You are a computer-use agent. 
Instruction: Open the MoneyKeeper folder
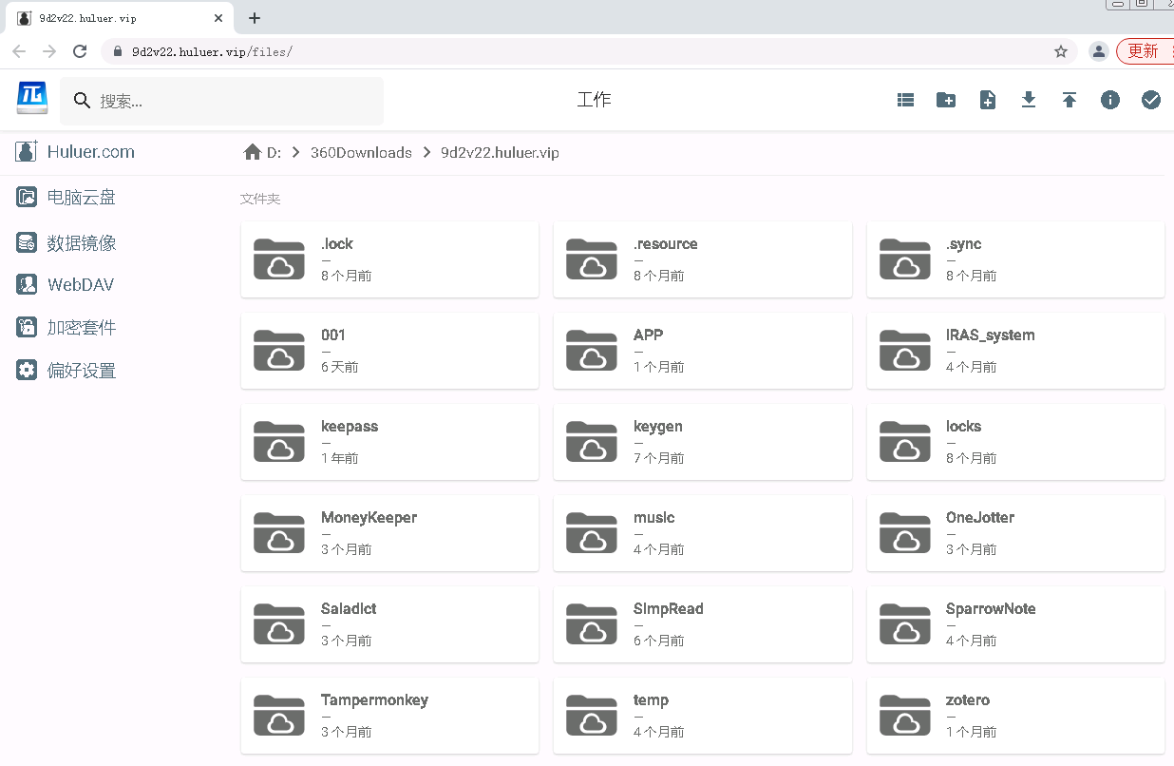(389, 533)
